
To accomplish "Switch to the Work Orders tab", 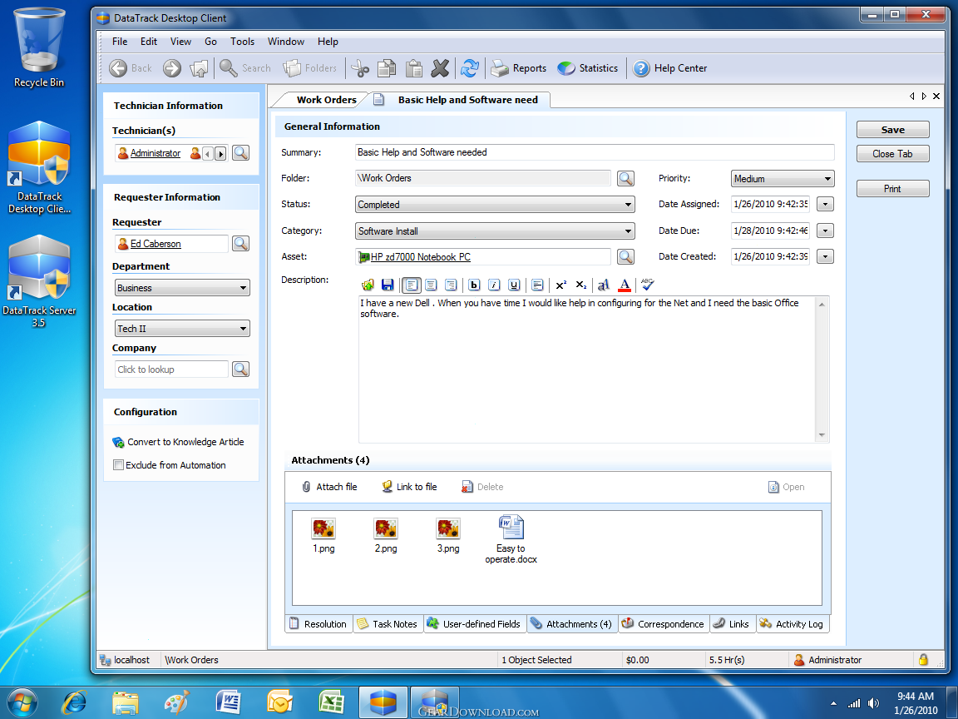I will pos(326,100).
